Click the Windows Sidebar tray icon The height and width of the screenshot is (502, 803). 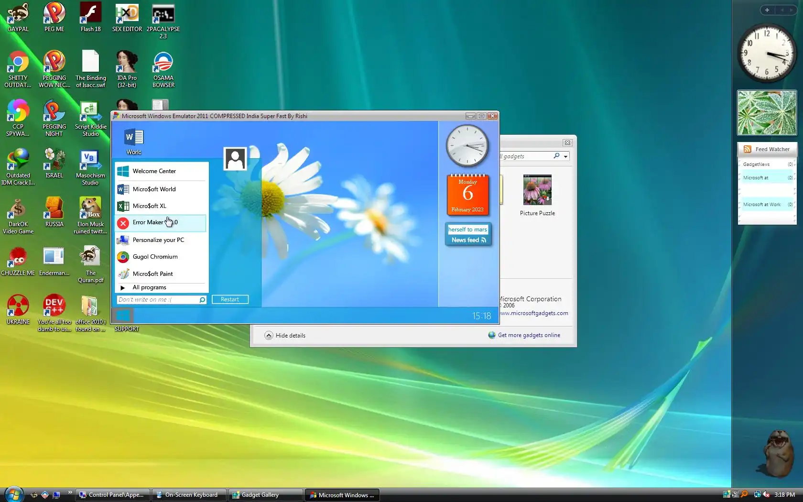click(727, 494)
